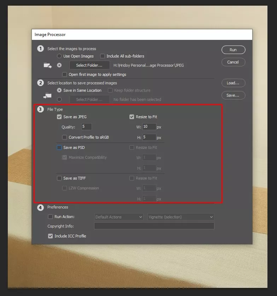
Task: Select the Use Open Images radio button
Action: tap(59, 56)
